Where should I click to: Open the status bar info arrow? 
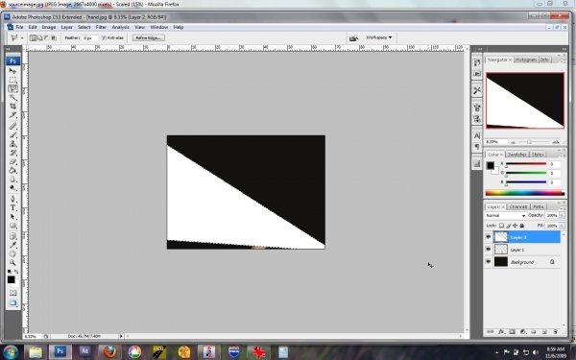tap(121, 336)
